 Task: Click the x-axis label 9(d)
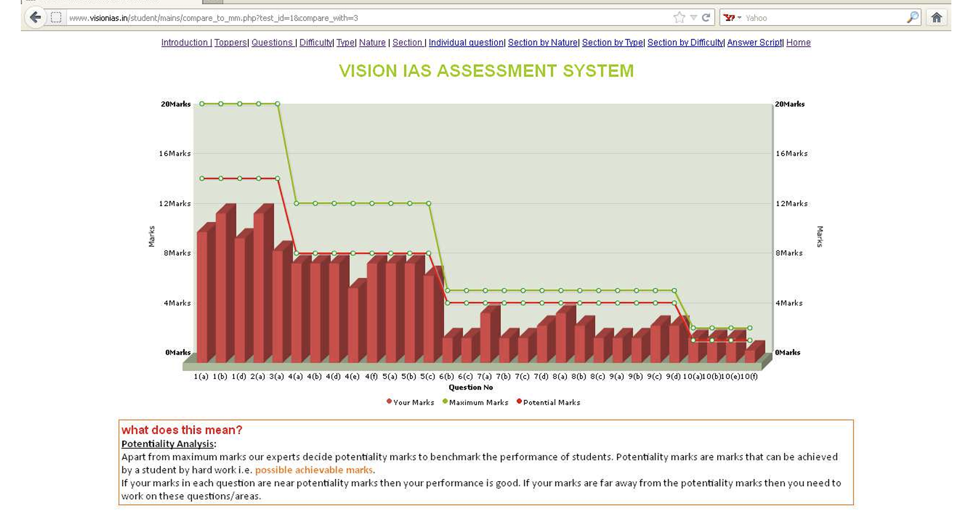[673, 377]
